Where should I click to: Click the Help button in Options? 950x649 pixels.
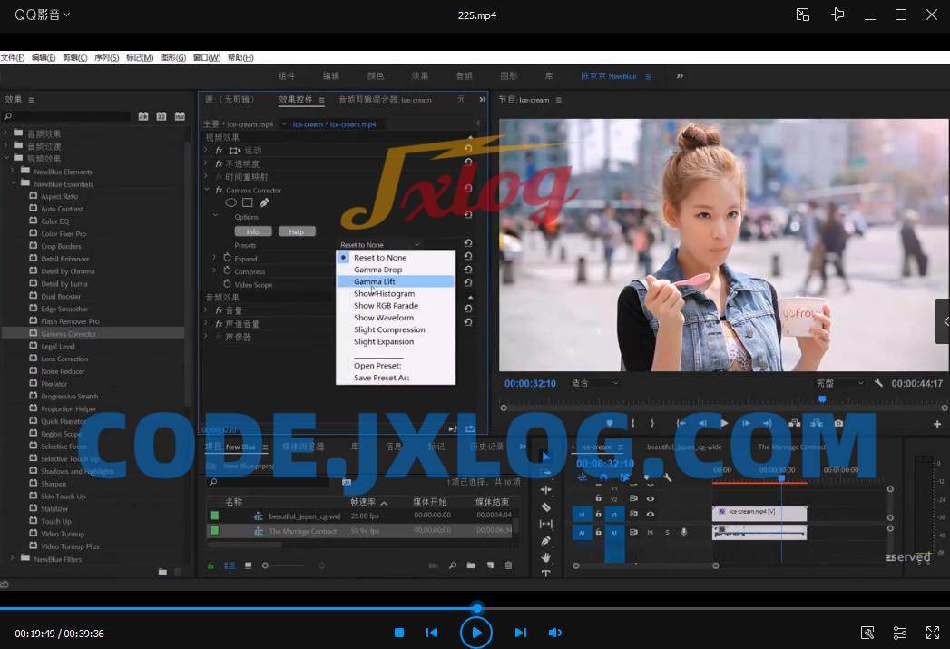point(296,231)
